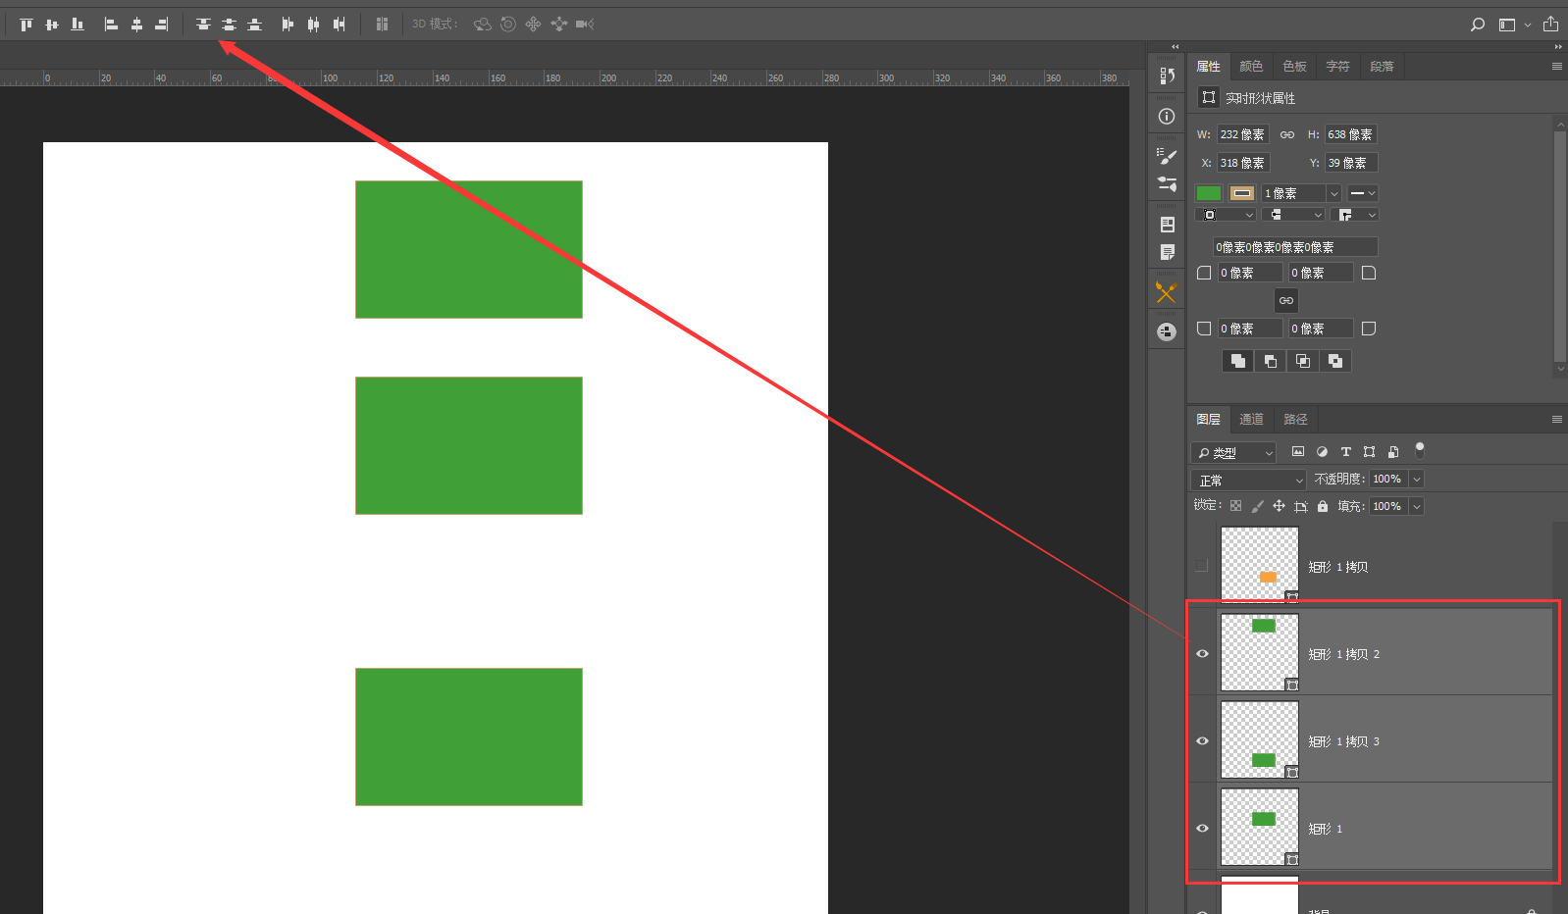Screen dimensions: 1568x914
Task: Click align bottom edges icon
Action: [78, 25]
